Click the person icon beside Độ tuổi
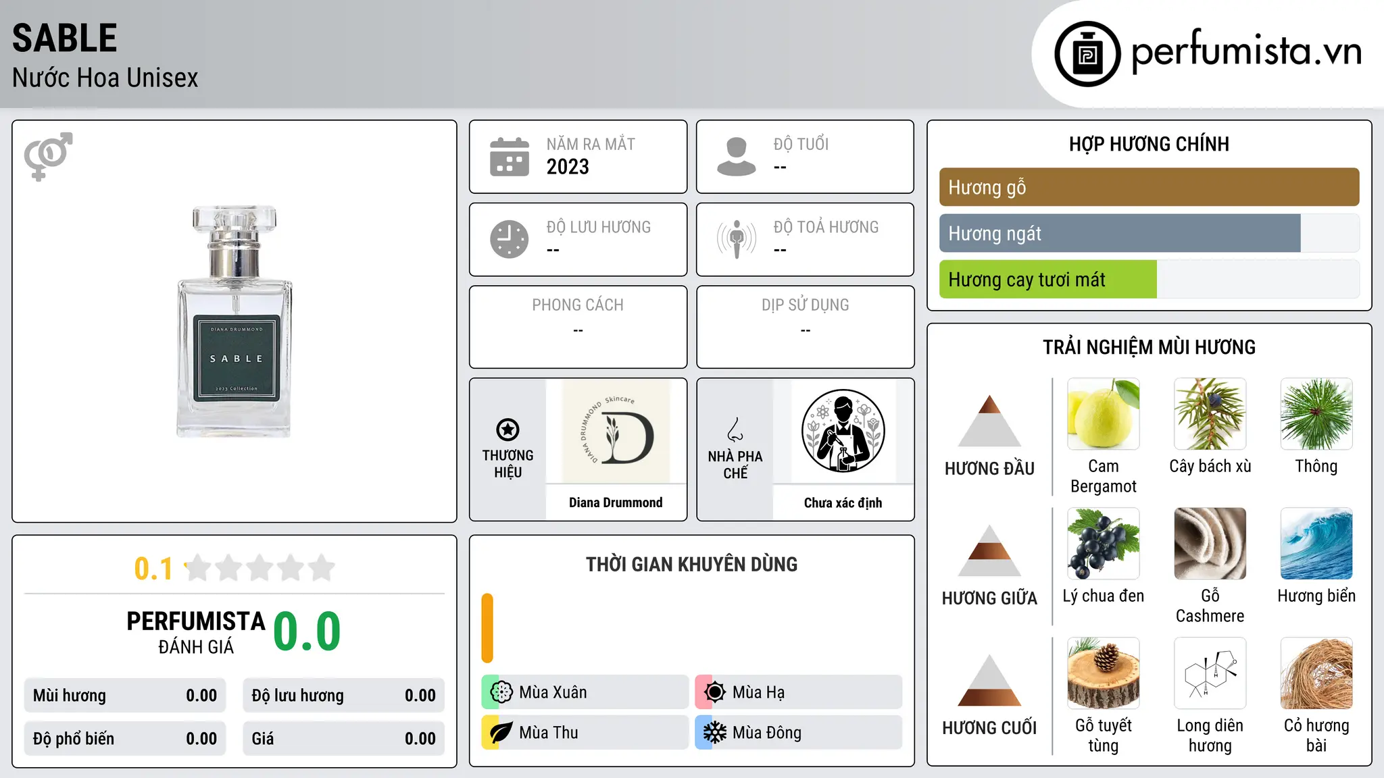 [x=736, y=157]
